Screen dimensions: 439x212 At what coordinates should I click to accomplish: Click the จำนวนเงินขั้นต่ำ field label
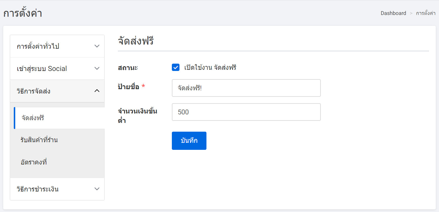coord(138,116)
